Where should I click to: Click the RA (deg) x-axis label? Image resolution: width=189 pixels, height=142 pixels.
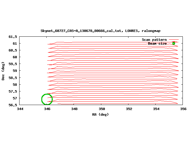click(x=100, y=114)
